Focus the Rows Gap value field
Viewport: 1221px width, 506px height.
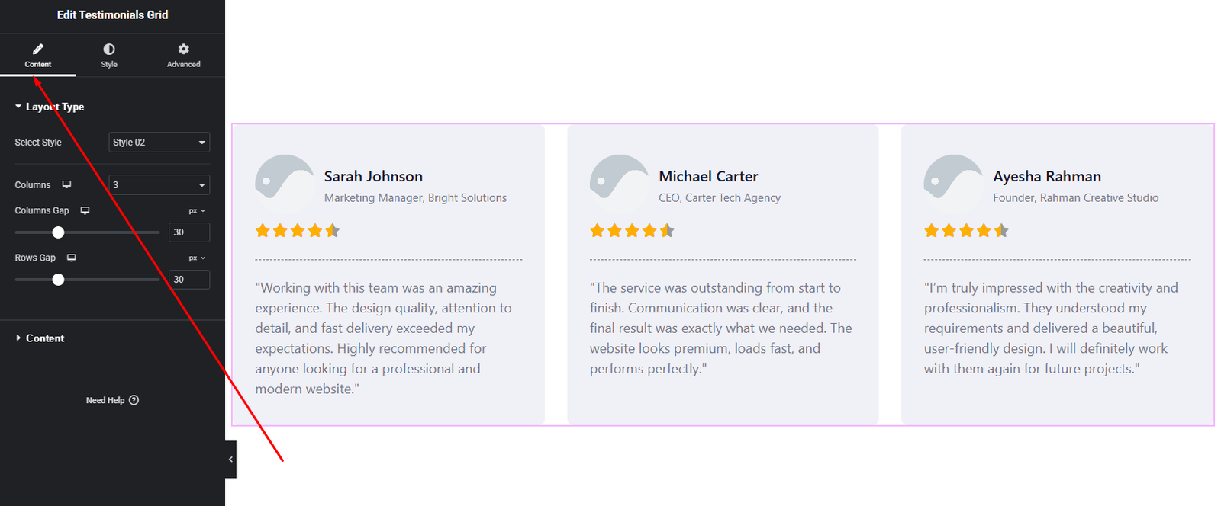tap(188, 280)
